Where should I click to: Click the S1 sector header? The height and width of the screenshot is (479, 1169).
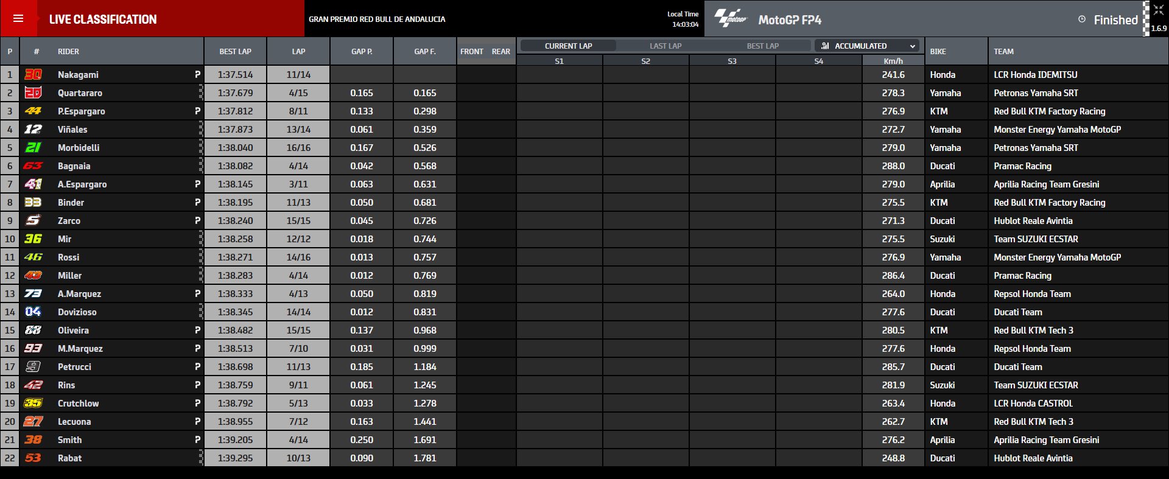click(x=559, y=61)
